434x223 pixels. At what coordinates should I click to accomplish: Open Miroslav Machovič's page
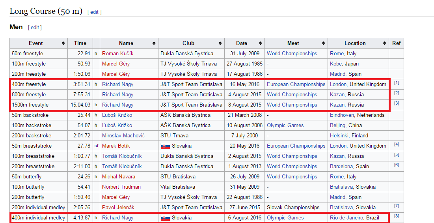123,135
